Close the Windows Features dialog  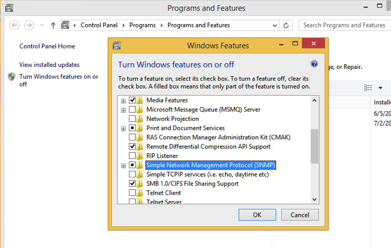click(x=313, y=44)
